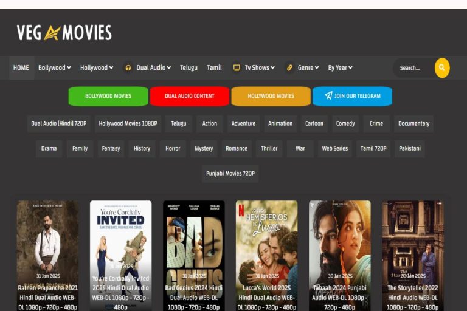Click the blue Join Our Telegram button

[x=352, y=96]
